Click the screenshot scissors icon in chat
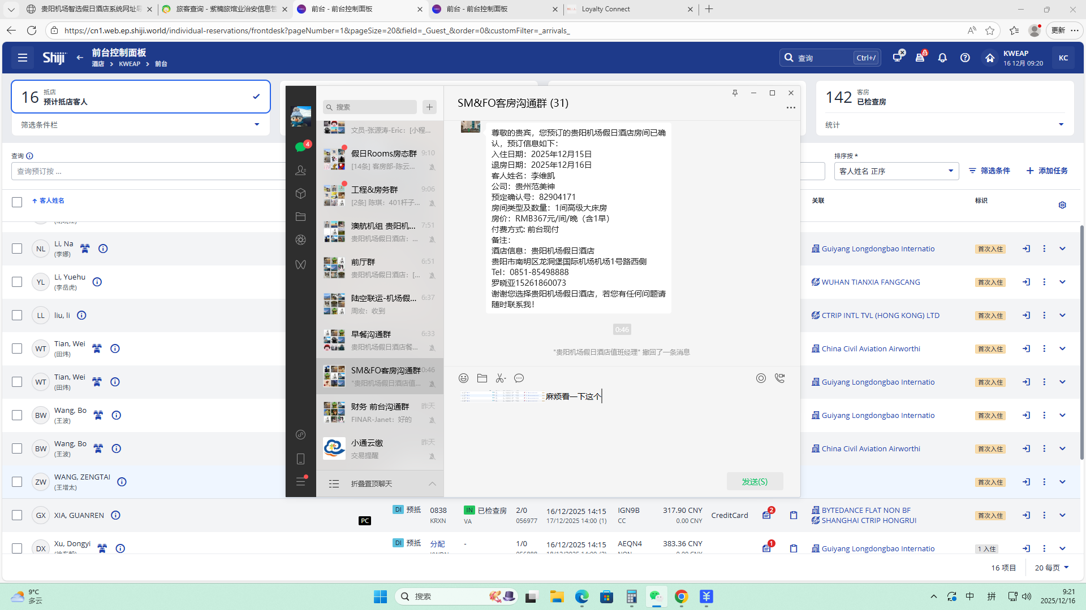The height and width of the screenshot is (610, 1086). point(500,378)
